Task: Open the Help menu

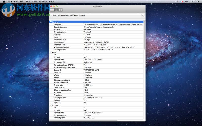Action: (51, 2)
